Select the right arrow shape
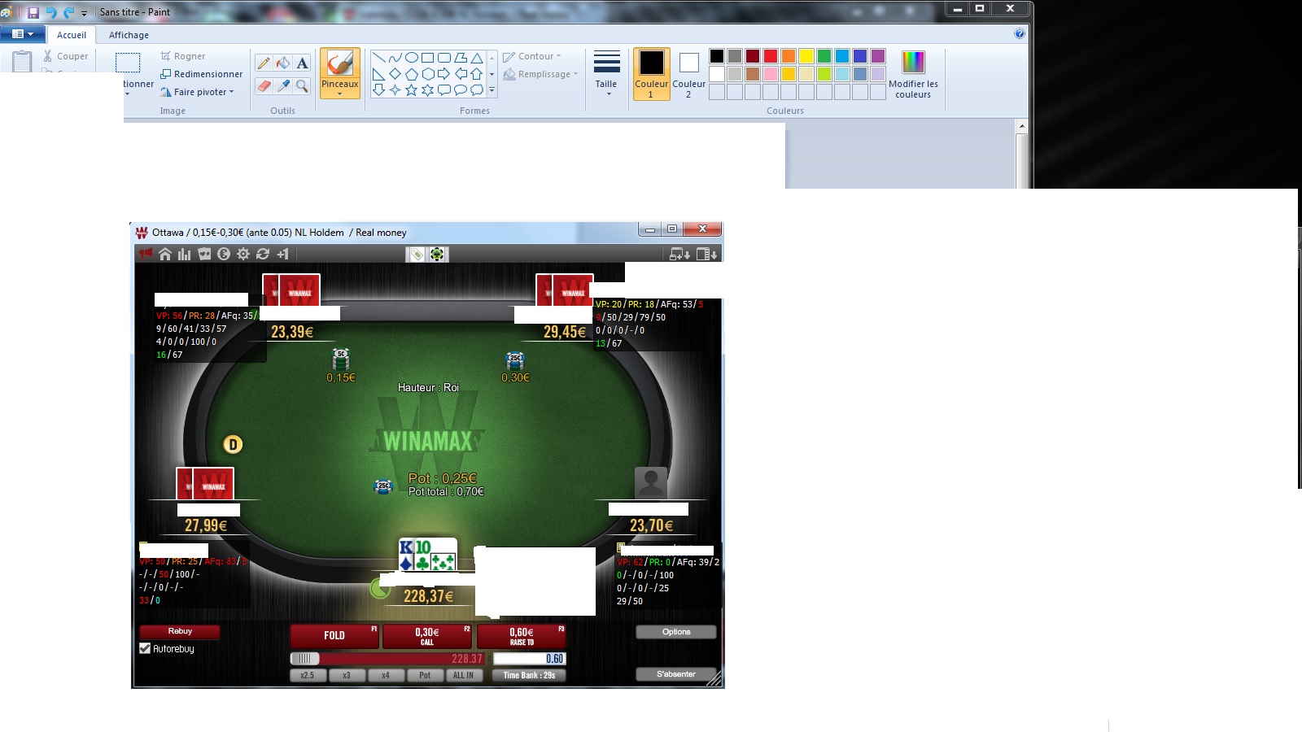1302x732 pixels. tap(444, 74)
